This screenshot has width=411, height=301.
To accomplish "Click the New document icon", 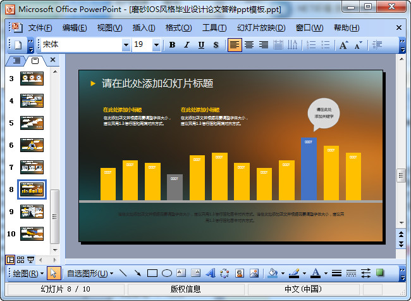I will (x=18, y=45).
